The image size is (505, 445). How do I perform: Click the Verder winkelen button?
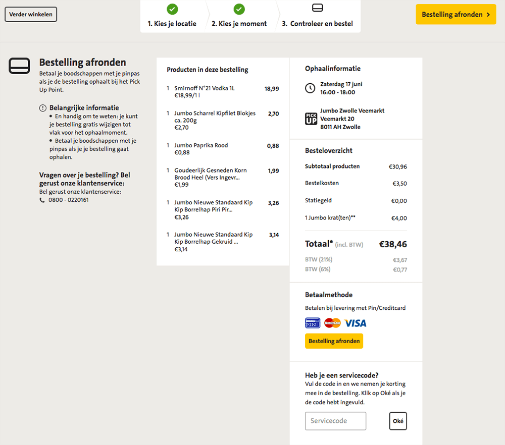[x=31, y=15]
